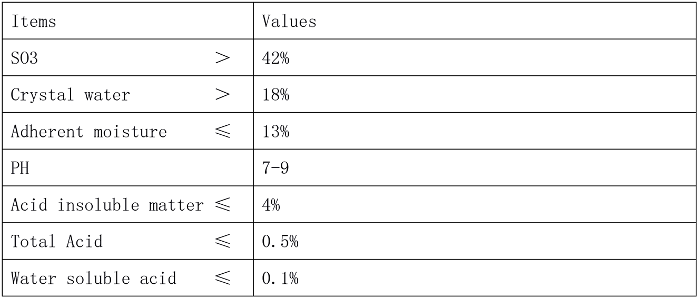Click the "Crystal water" text
This screenshot has width=699, height=298.
[x=70, y=95]
